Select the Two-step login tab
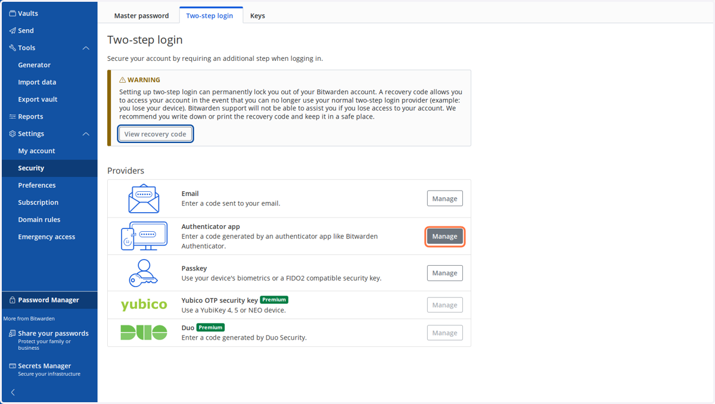Image resolution: width=715 pixels, height=404 pixels. point(210,15)
